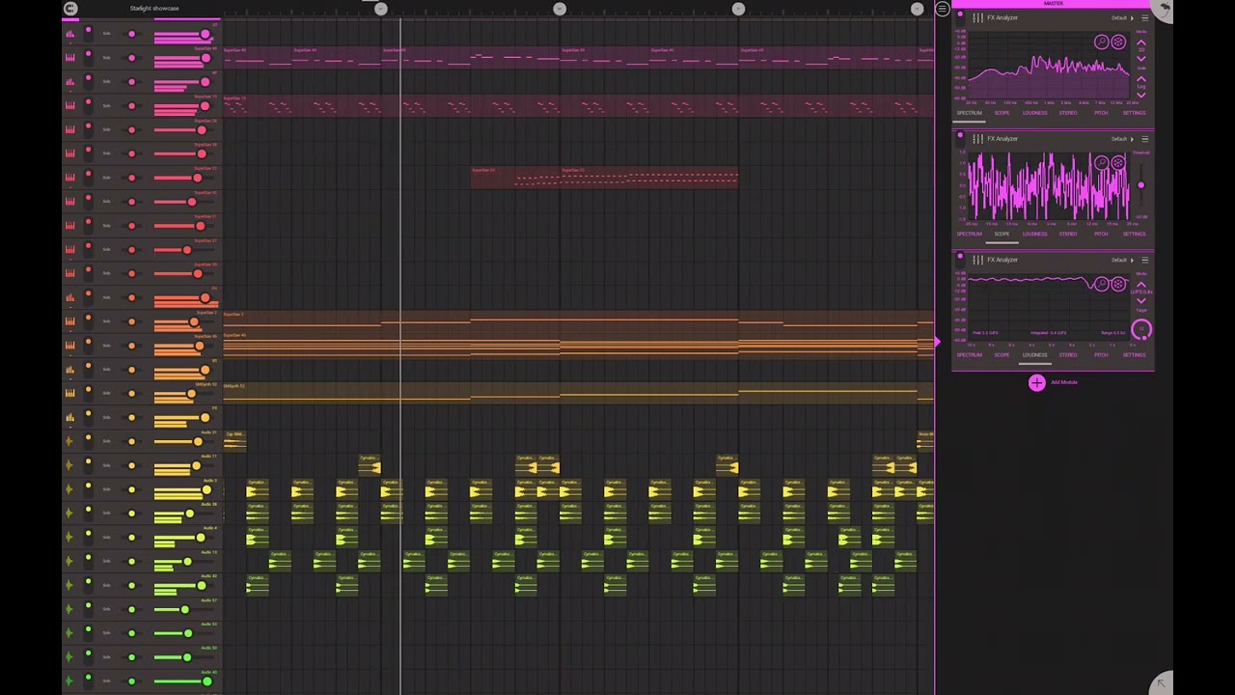Click the Add Module label
The image size is (1235, 695).
(1064, 382)
